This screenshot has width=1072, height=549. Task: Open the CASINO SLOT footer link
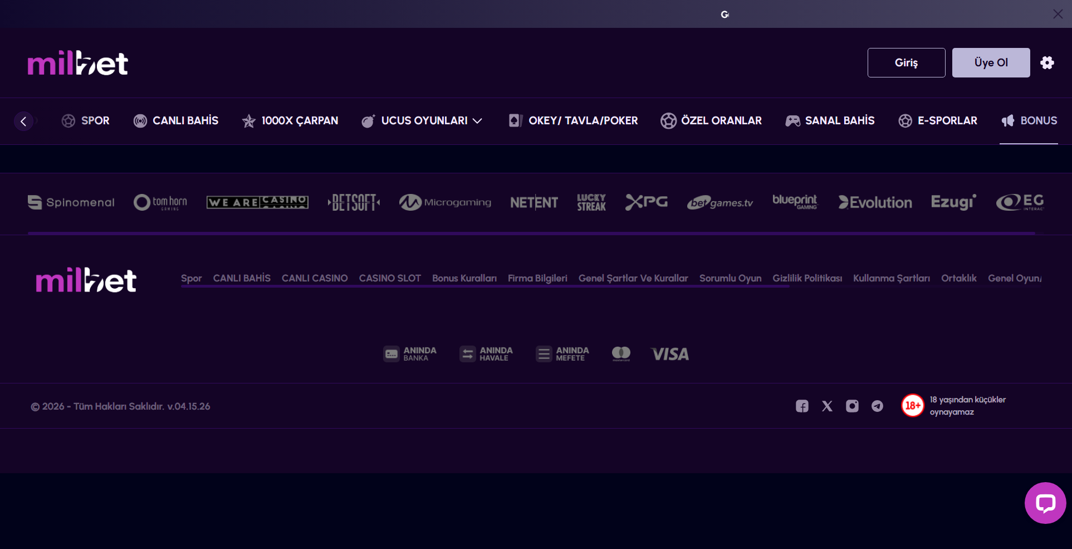[390, 278]
